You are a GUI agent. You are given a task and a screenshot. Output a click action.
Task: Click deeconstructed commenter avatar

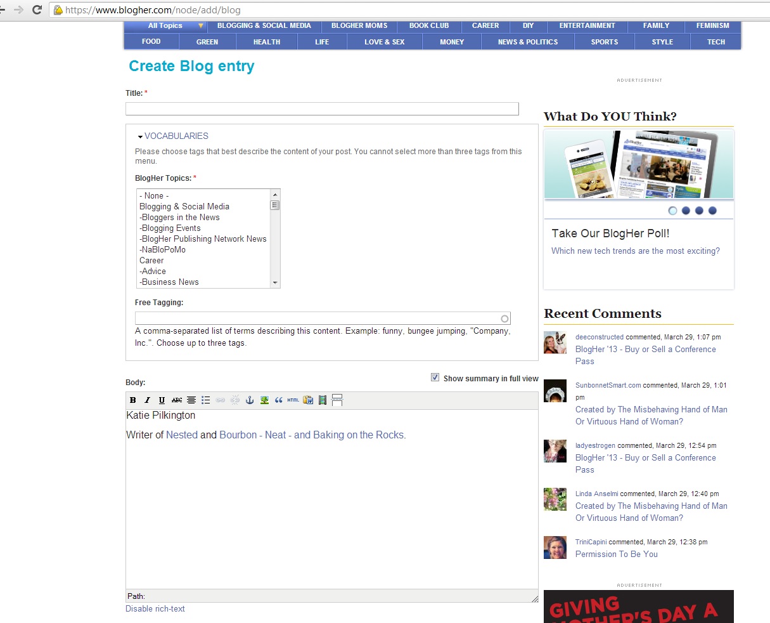click(555, 343)
